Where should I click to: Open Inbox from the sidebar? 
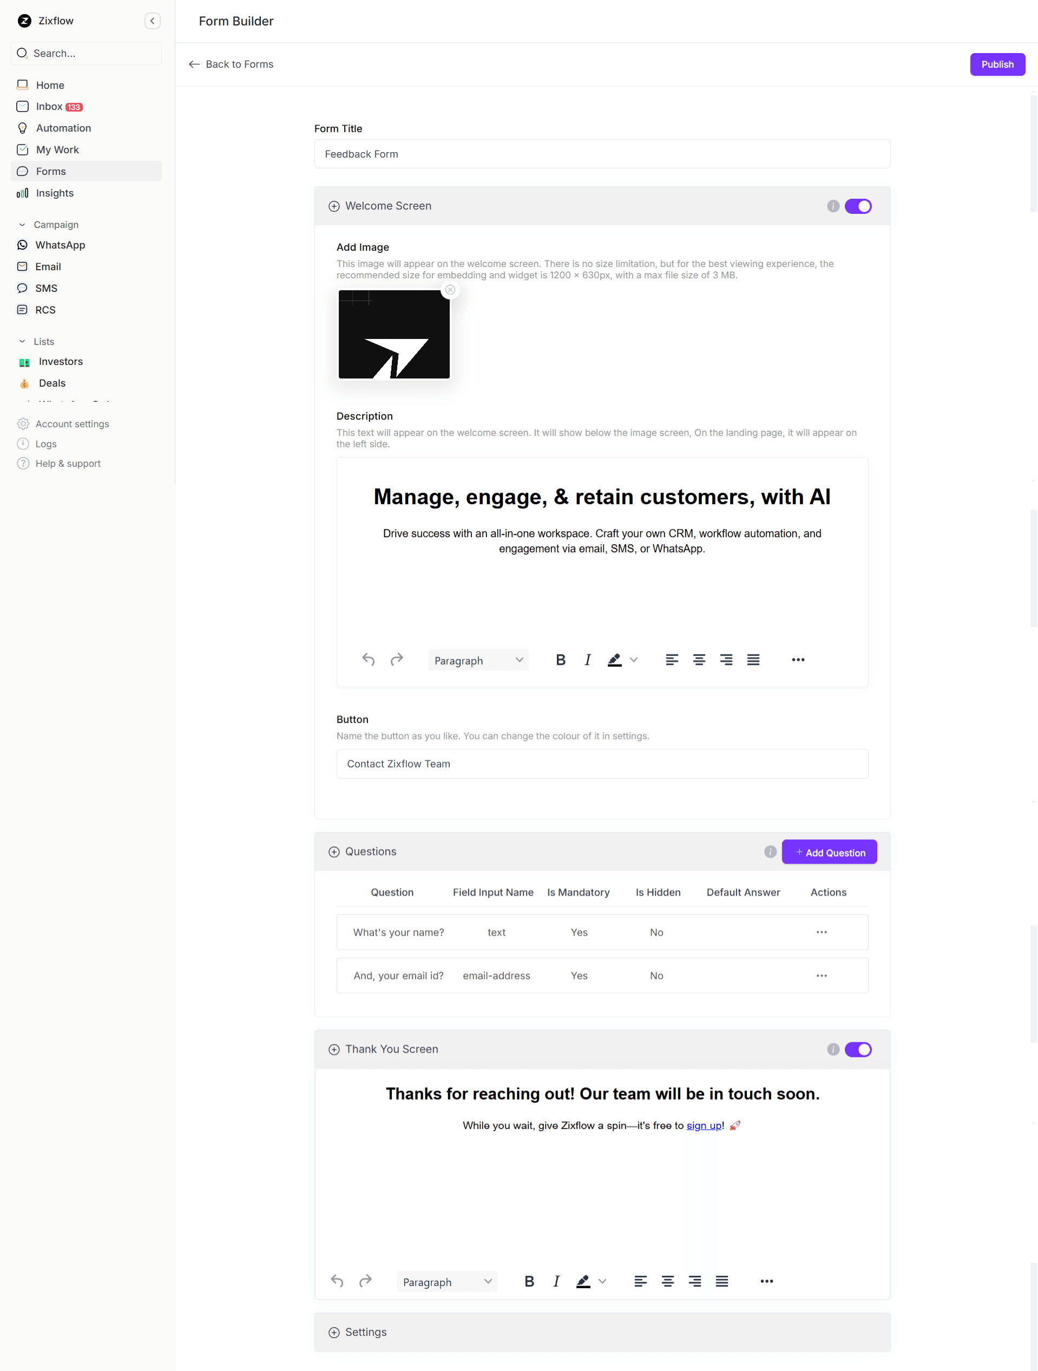[49, 106]
